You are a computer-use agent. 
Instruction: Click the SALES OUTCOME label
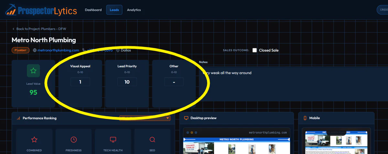click(236, 50)
